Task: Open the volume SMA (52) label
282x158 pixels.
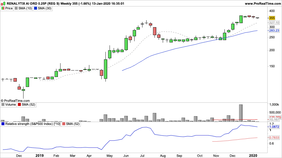Action: click(x=28, y=104)
